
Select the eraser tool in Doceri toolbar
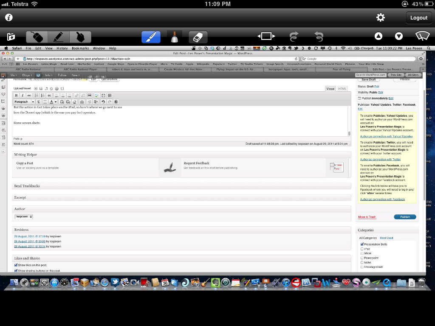[198, 37]
